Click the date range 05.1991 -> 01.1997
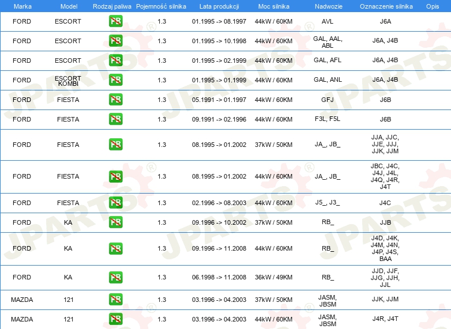451x329 pixels. click(219, 100)
